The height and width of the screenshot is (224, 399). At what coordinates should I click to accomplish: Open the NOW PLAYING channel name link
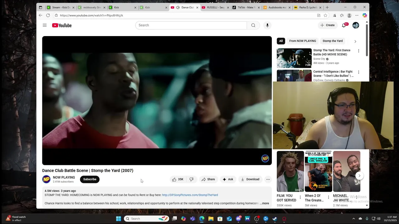point(64,177)
